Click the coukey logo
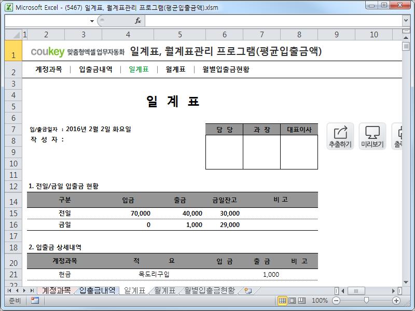 [48, 51]
